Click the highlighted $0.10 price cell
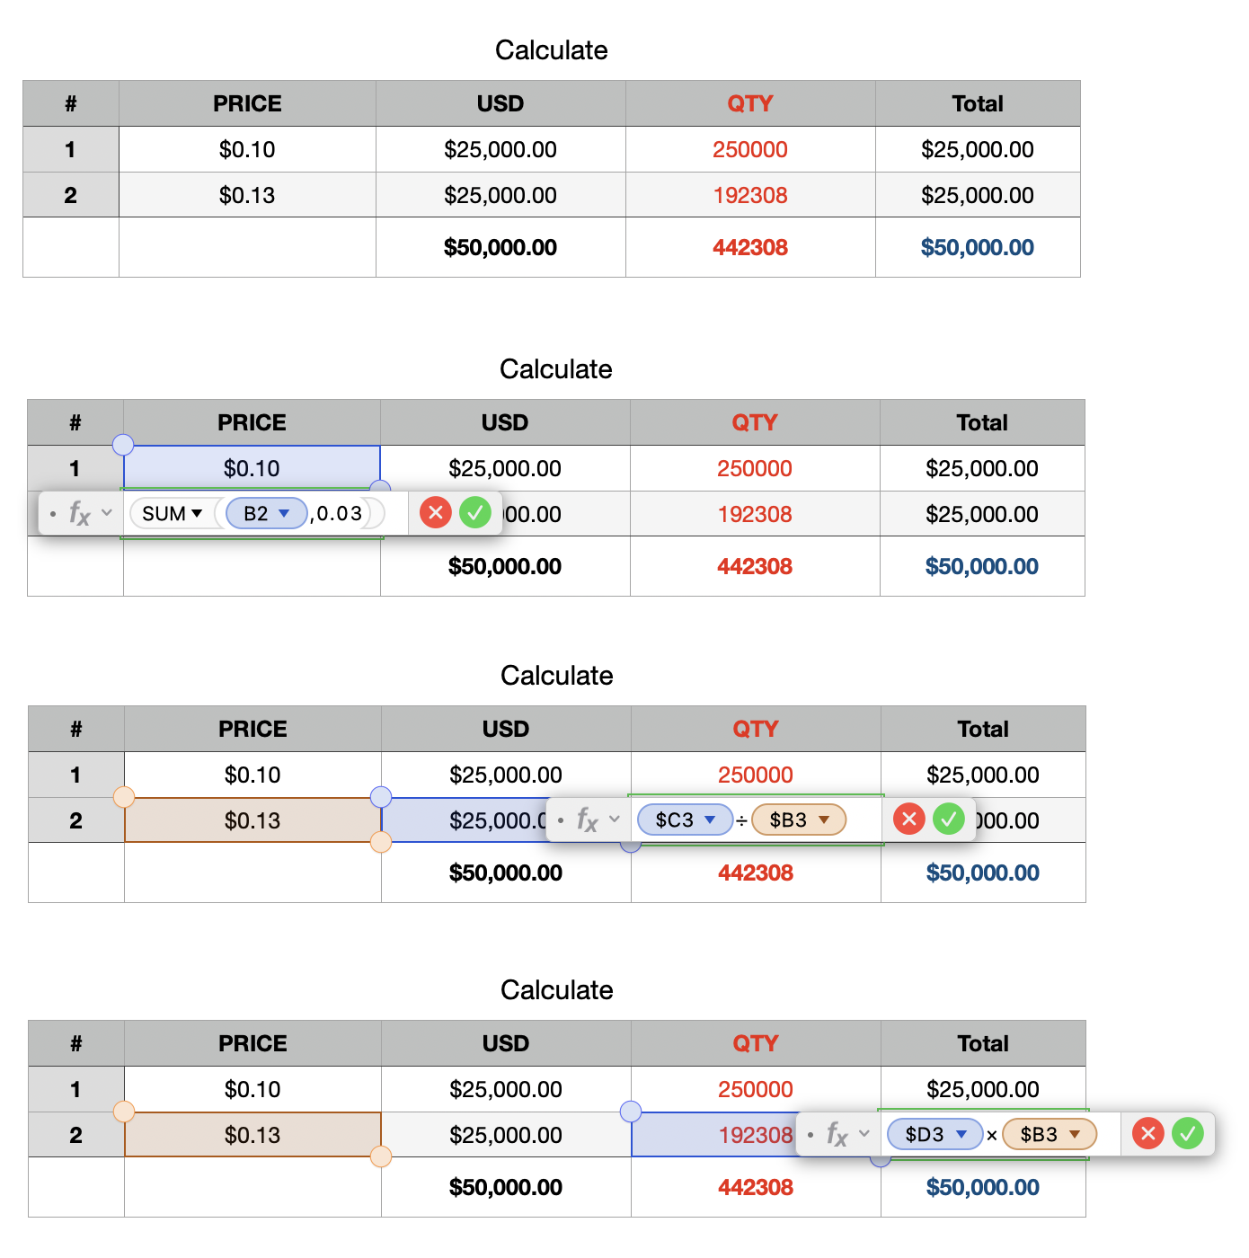1249x1258 pixels. 252,468
